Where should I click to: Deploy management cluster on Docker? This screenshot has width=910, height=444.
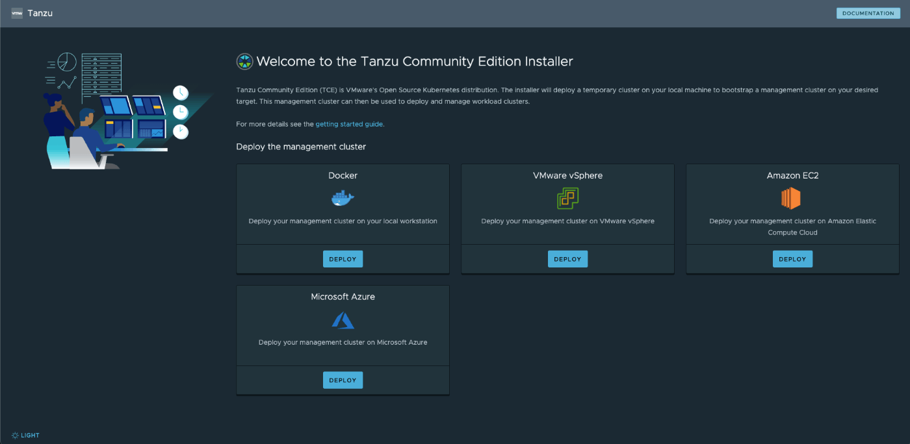343,259
